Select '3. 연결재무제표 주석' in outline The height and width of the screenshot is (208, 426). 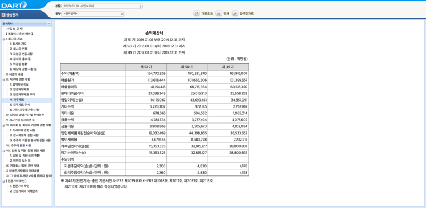[x=23, y=94]
